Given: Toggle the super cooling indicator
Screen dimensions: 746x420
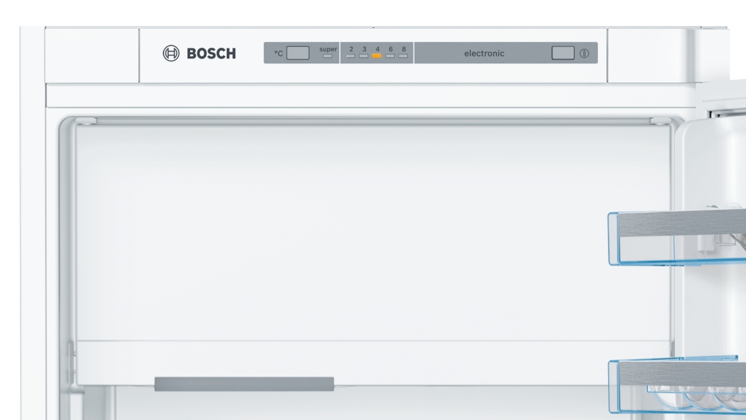Looking at the screenshot, I should point(328,56).
